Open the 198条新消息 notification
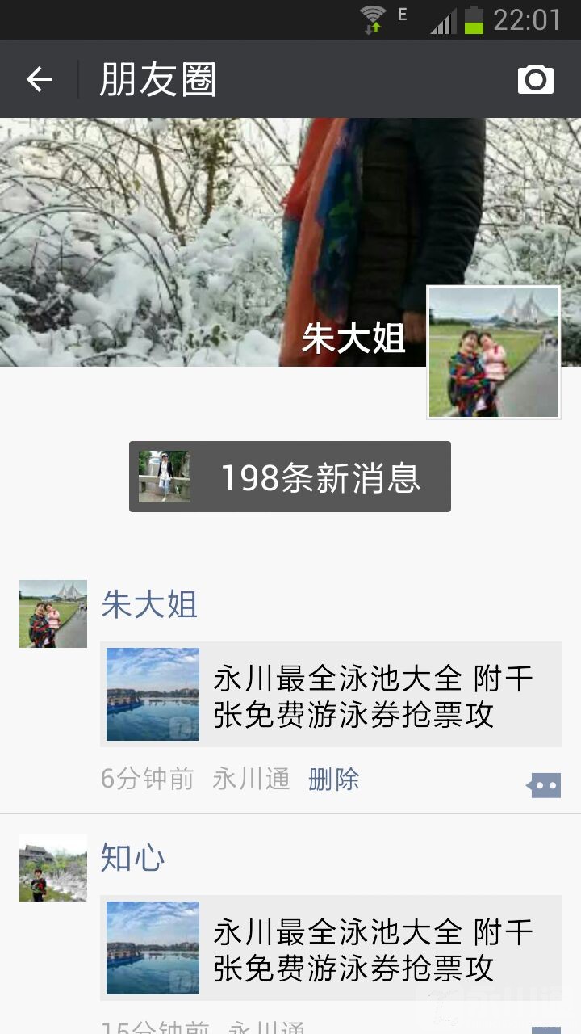The height and width of the screenshot is (1034, 581). pos(290,477)
